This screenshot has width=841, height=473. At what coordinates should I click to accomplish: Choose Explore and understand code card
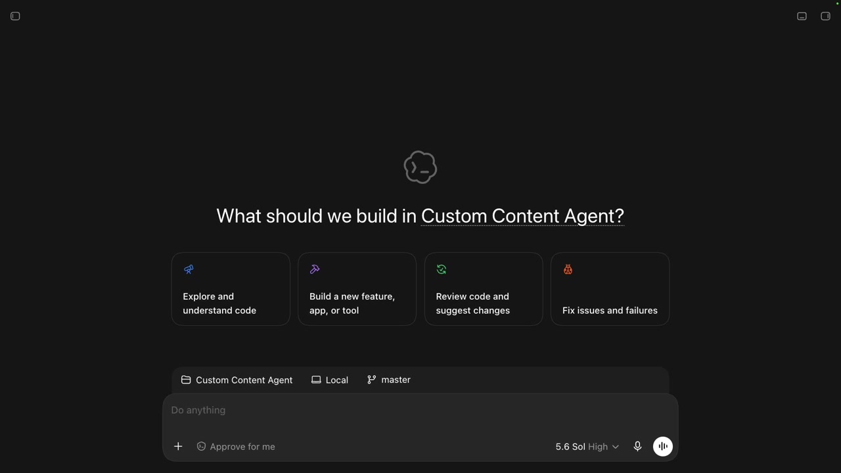pyautogui.click(x=231, y=289)
